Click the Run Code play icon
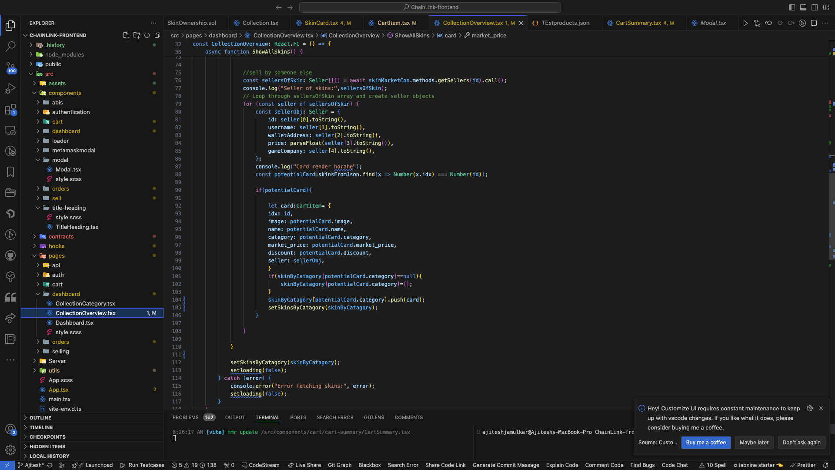 (745, 23)
